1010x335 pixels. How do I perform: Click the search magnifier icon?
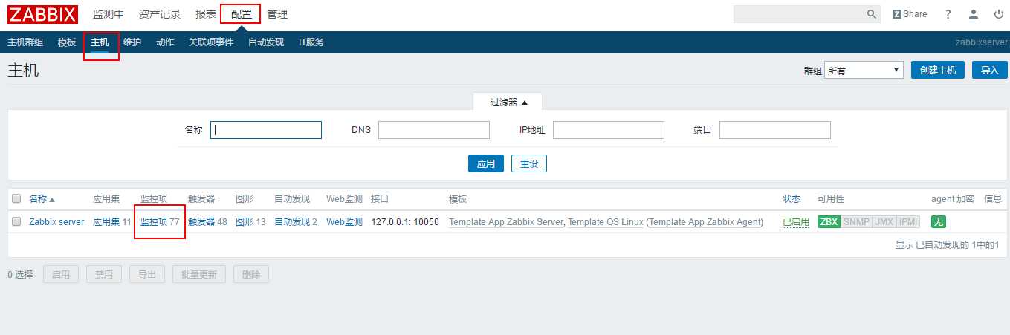coord(872,14)
